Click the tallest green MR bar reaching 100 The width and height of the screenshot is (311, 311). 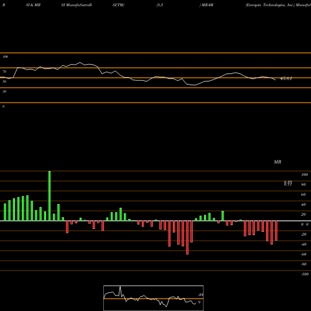pyautogui.click(x=50, y=196)
